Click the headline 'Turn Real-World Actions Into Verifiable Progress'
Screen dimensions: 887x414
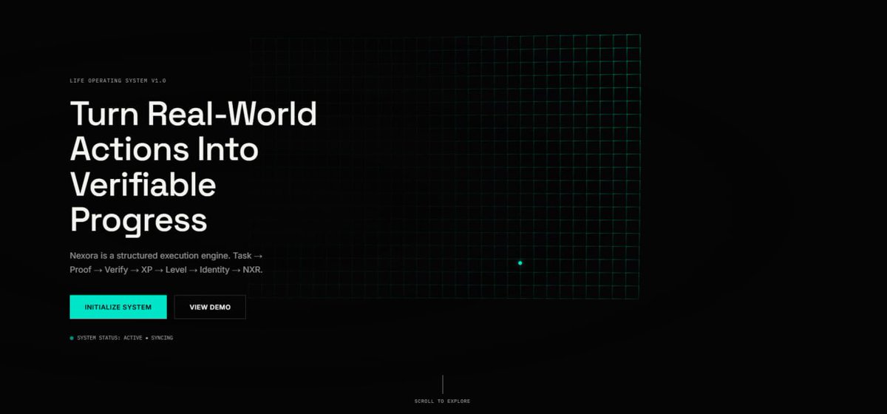tap(193, 166)
